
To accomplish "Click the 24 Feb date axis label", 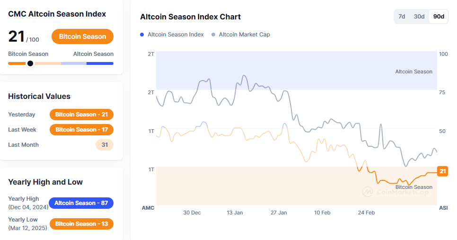I will pos(366,213).
